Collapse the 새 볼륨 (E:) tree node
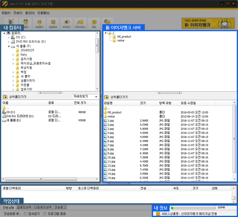238x217 pixels. pyautogui.click(x=9, y=46)
